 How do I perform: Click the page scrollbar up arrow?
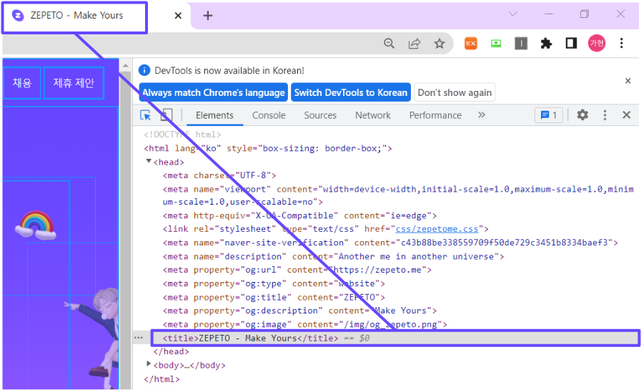126,66
